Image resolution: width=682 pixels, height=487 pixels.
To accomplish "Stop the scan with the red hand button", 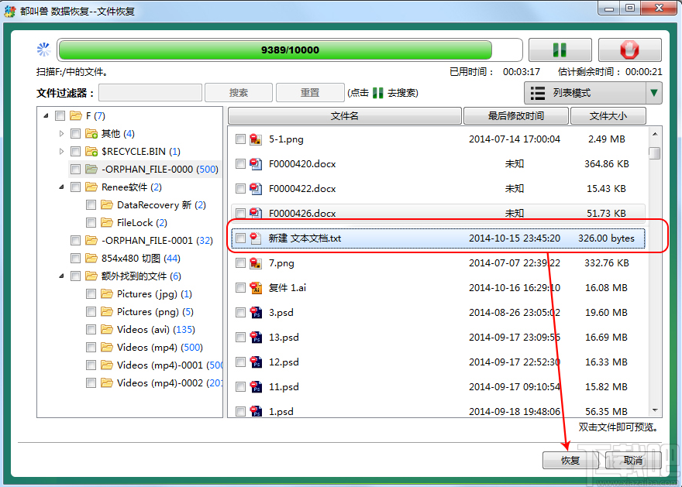I will (630, 50).
